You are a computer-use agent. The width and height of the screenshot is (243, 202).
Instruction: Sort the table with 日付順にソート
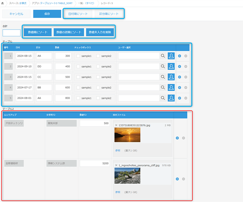click(x=78, y=14)
